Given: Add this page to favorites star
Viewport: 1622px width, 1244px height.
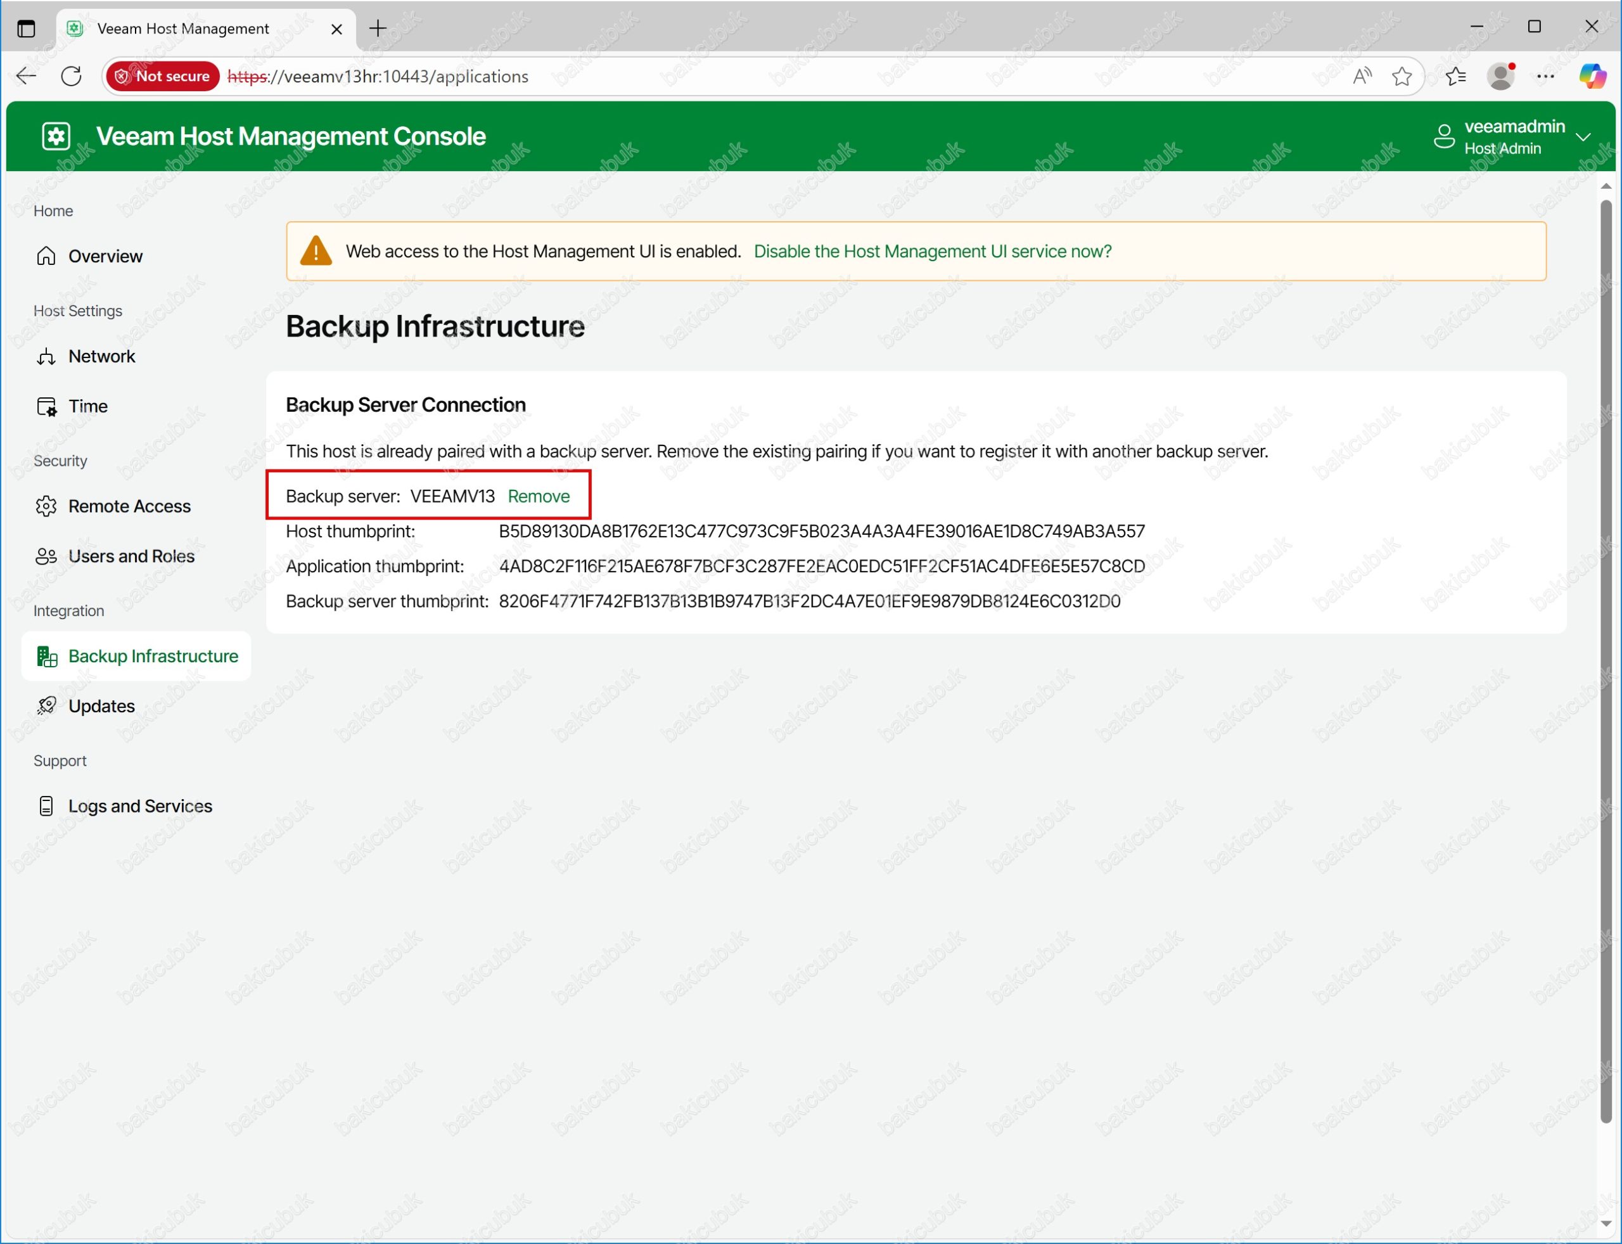Looking at the screenshot, I should pos(1402,76).
